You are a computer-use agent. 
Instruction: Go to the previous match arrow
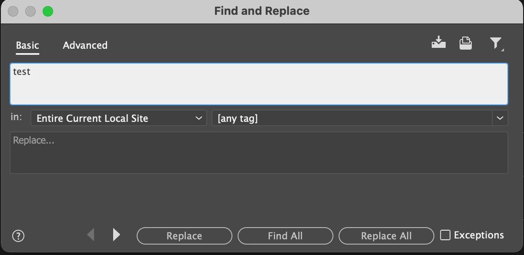tap(91, 235)
